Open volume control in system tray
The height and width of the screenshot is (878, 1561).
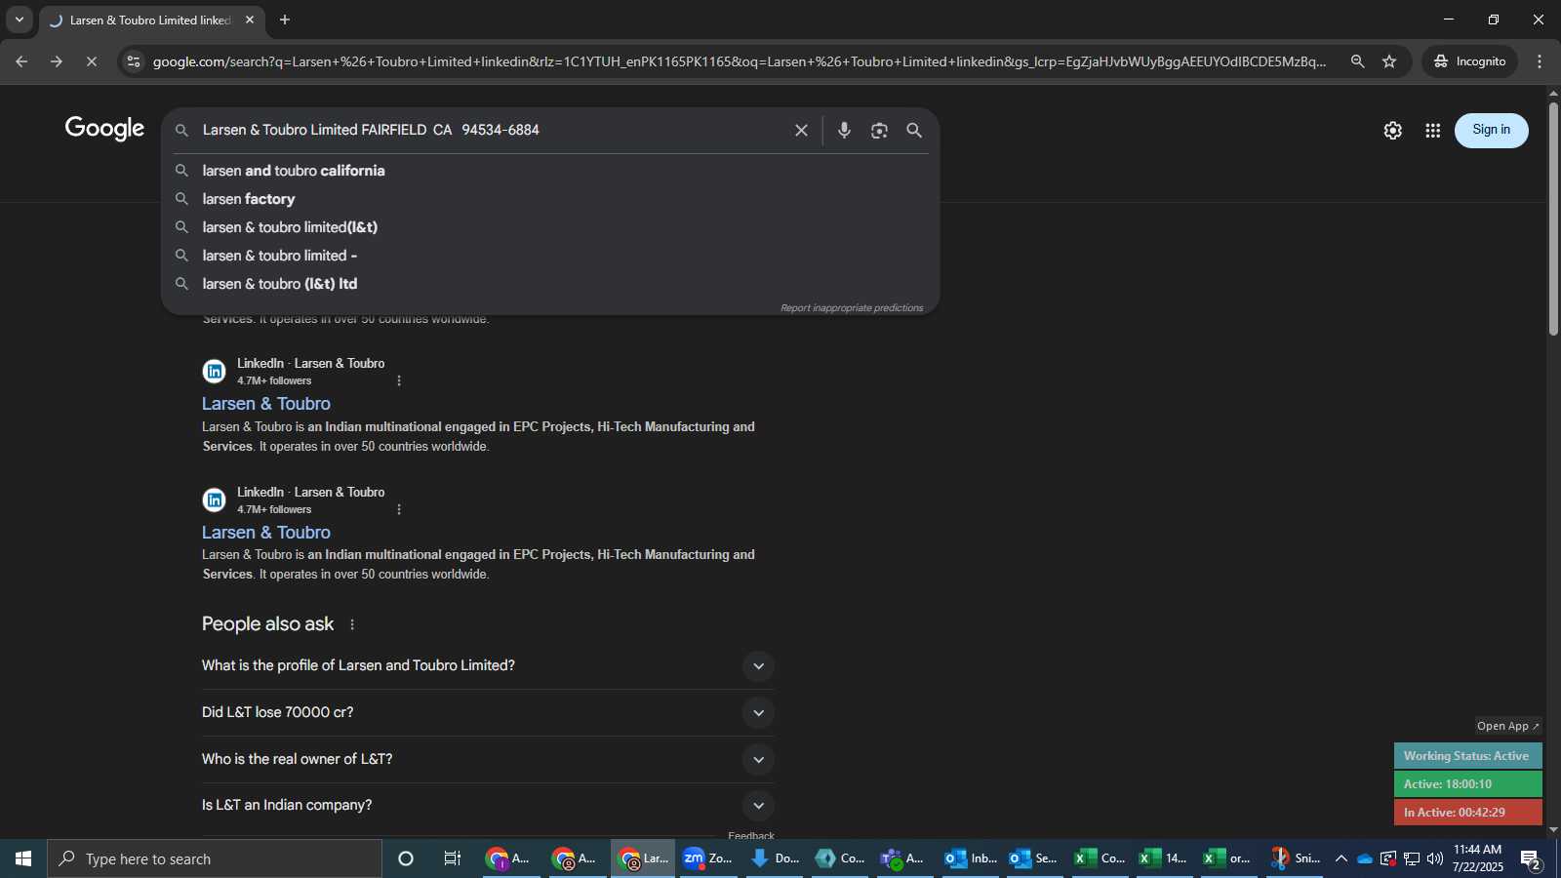point(1434,858)
